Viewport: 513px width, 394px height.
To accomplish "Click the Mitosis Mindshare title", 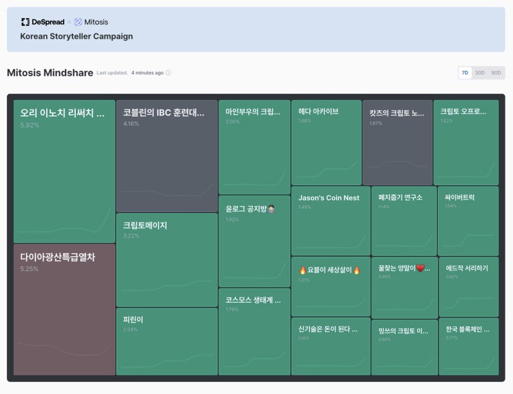I will coord(50,73).
